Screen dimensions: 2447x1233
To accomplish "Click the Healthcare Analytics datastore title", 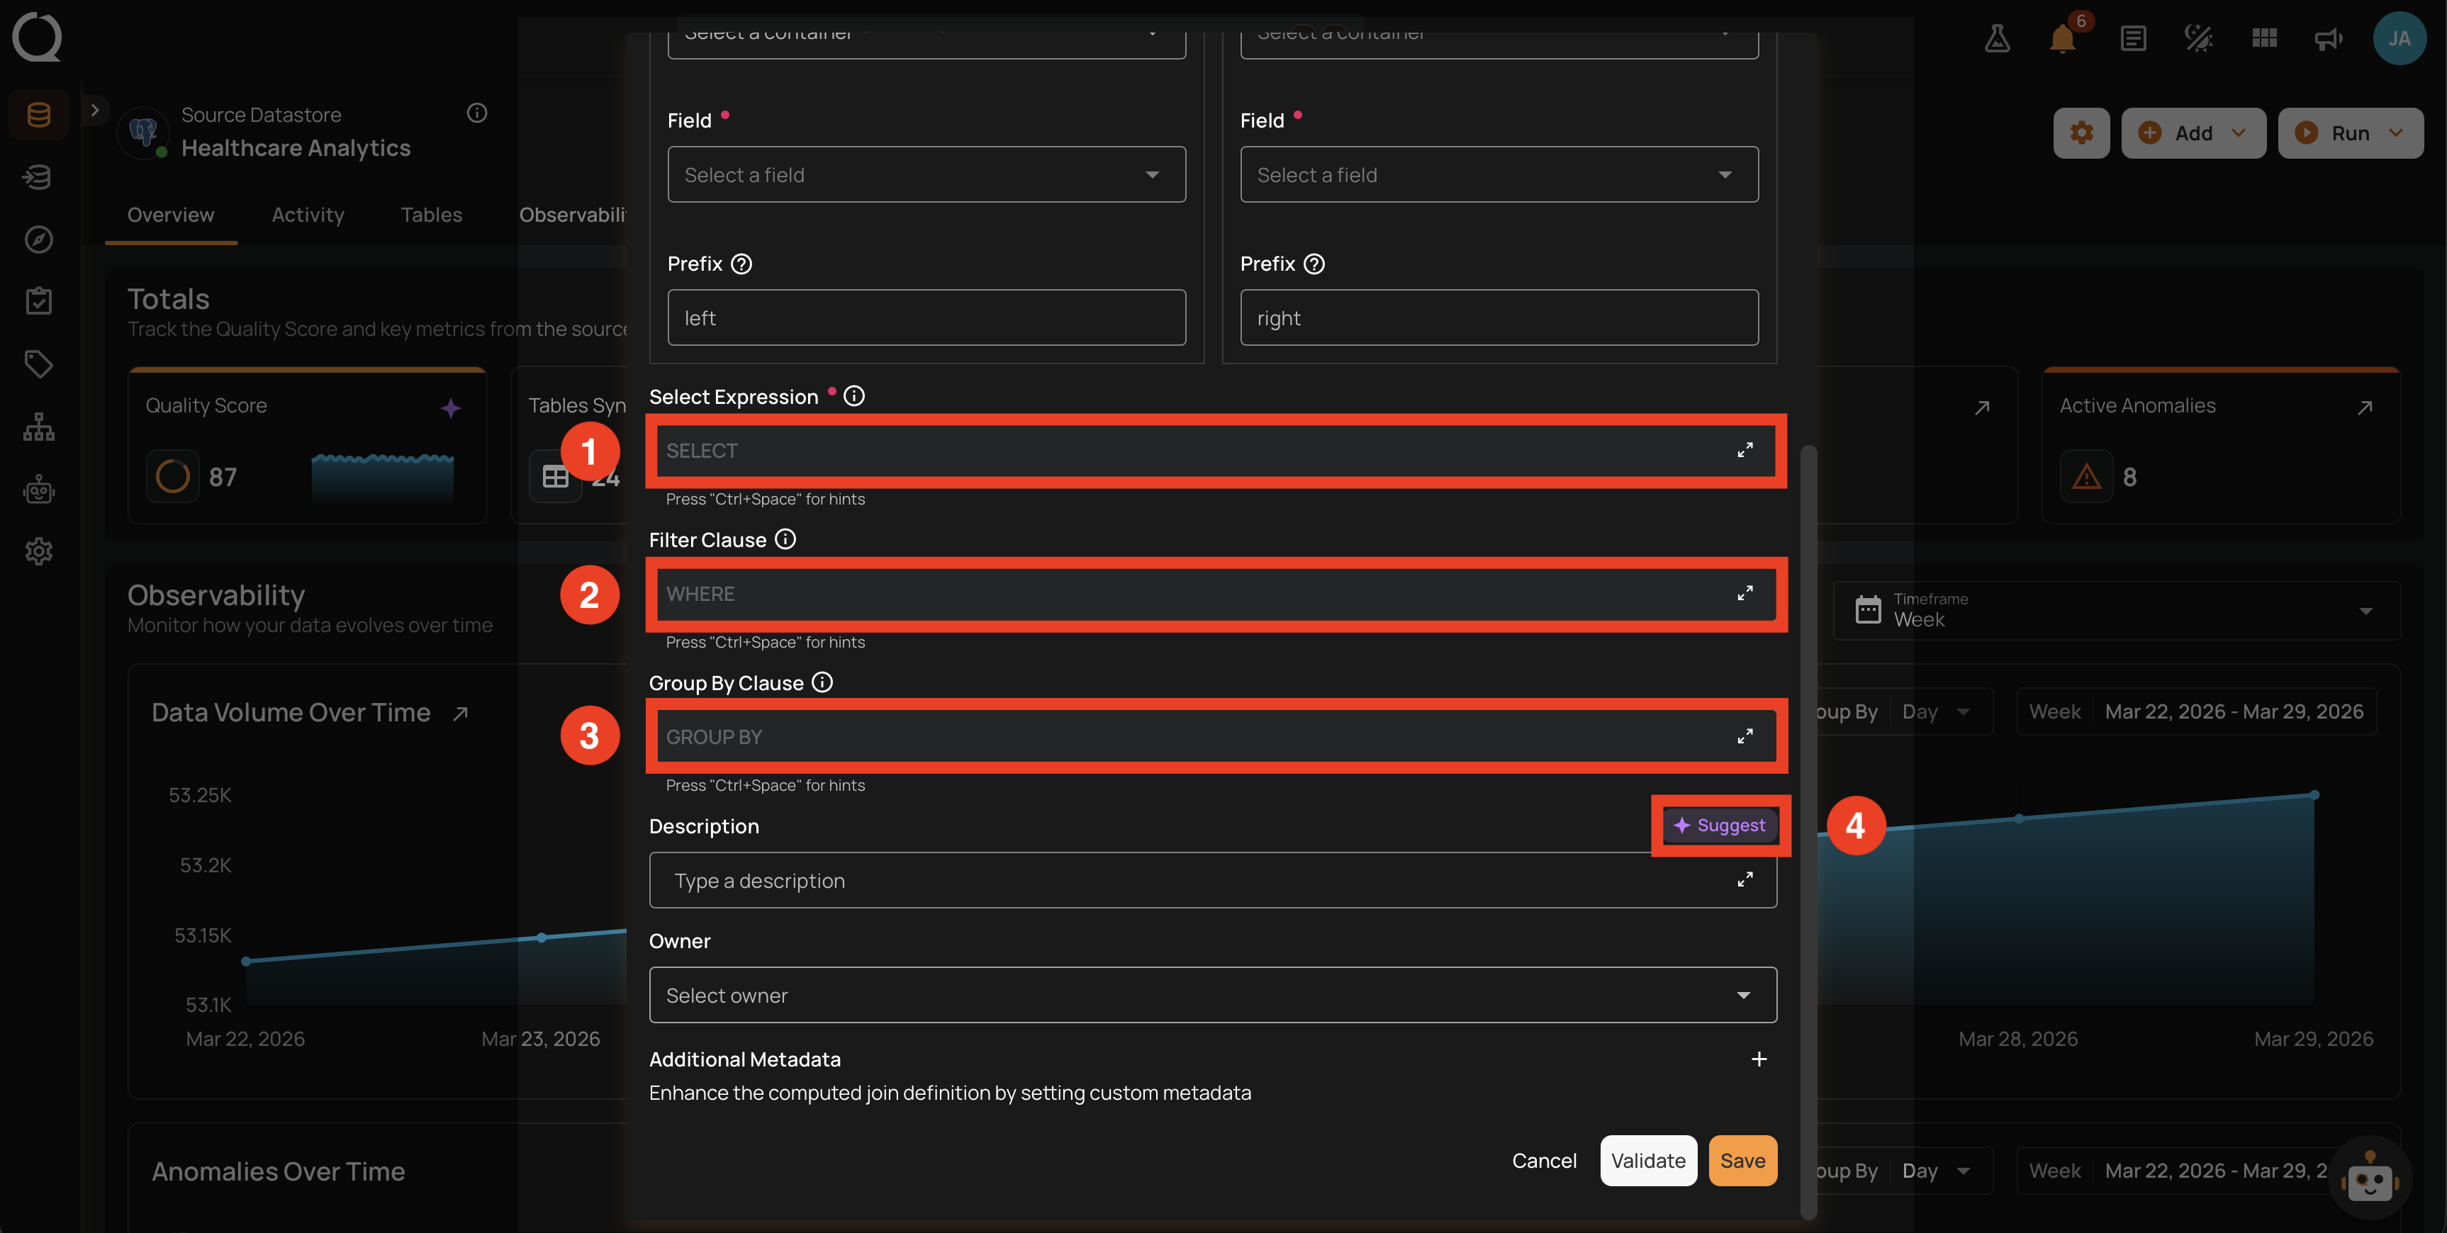I will 296,148.
